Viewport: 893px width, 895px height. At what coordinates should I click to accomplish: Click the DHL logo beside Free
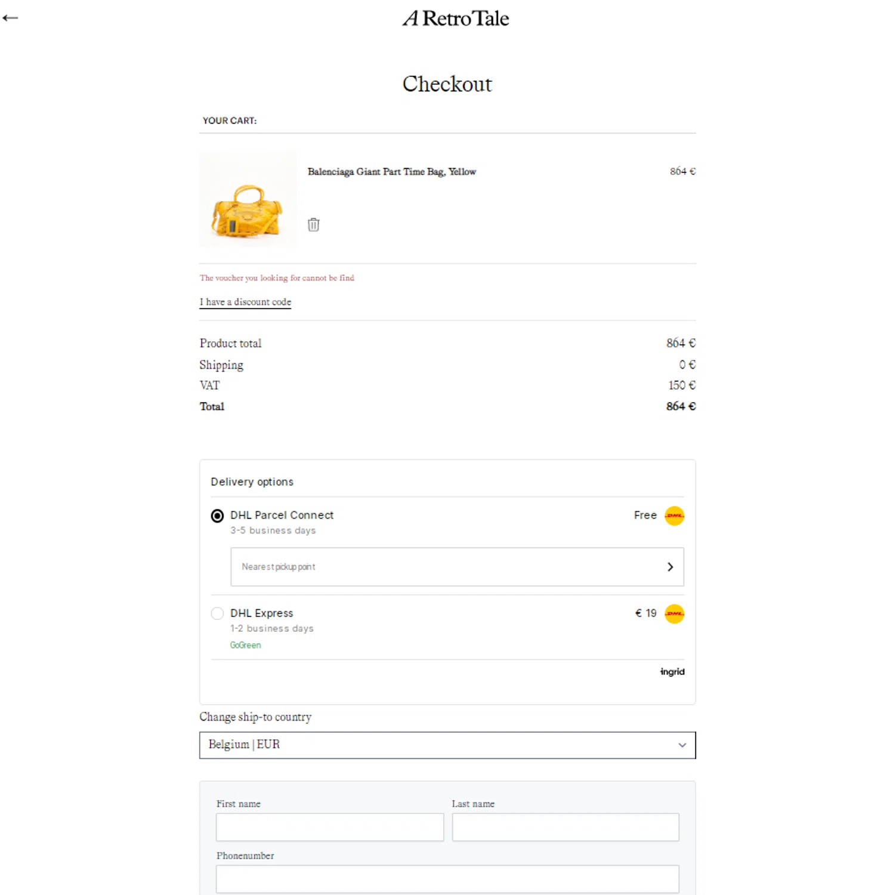[674, 516]
